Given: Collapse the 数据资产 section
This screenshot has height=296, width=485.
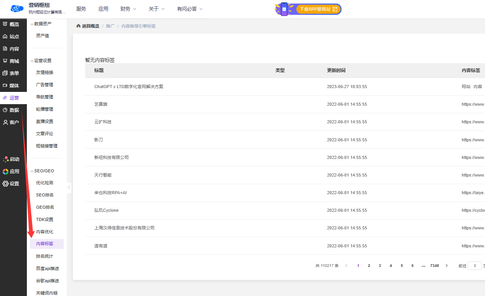Looking at the screenshot, I should pyautogui.click(x=32, y=24).
